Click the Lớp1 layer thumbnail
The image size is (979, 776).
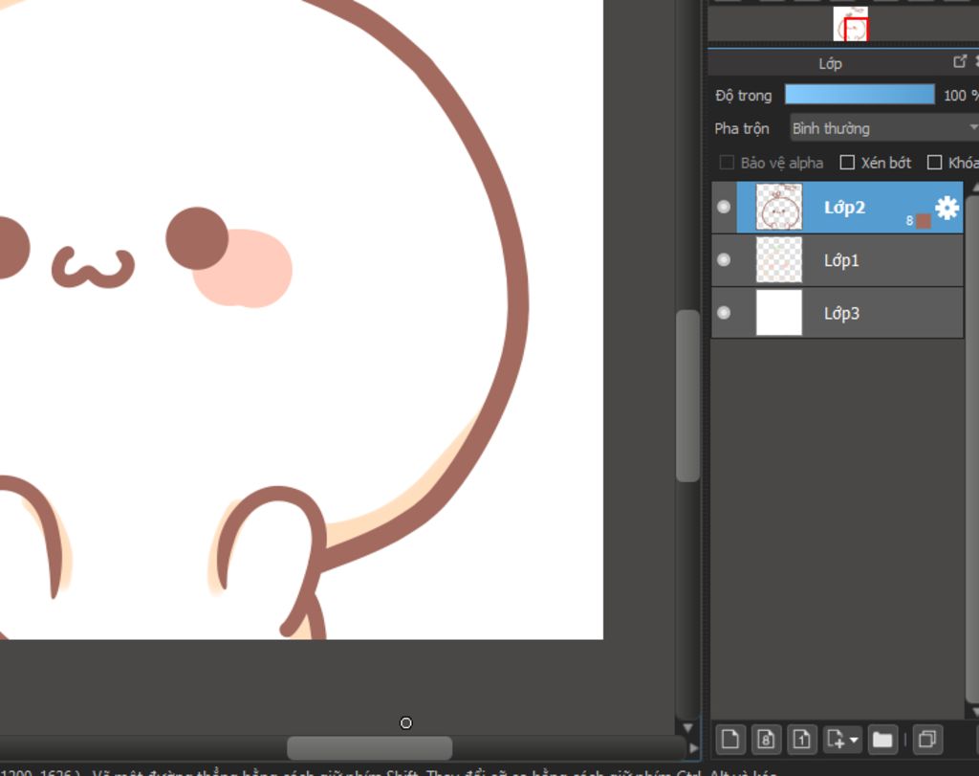(779, 259)
